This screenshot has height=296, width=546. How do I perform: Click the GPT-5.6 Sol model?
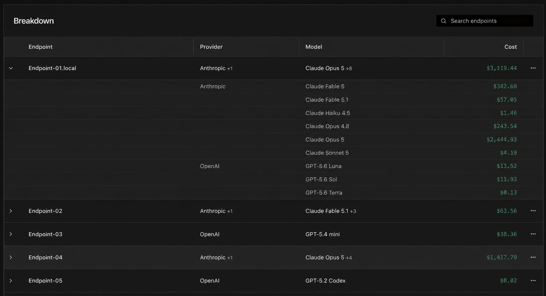[321, 180]
